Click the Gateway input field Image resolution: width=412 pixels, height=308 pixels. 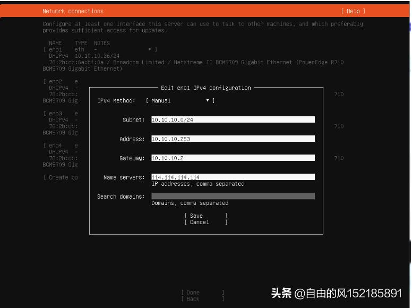(233, 158)
